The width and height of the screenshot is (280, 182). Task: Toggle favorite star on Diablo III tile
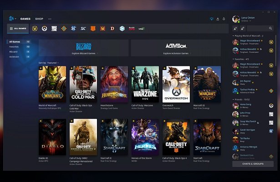41,121
